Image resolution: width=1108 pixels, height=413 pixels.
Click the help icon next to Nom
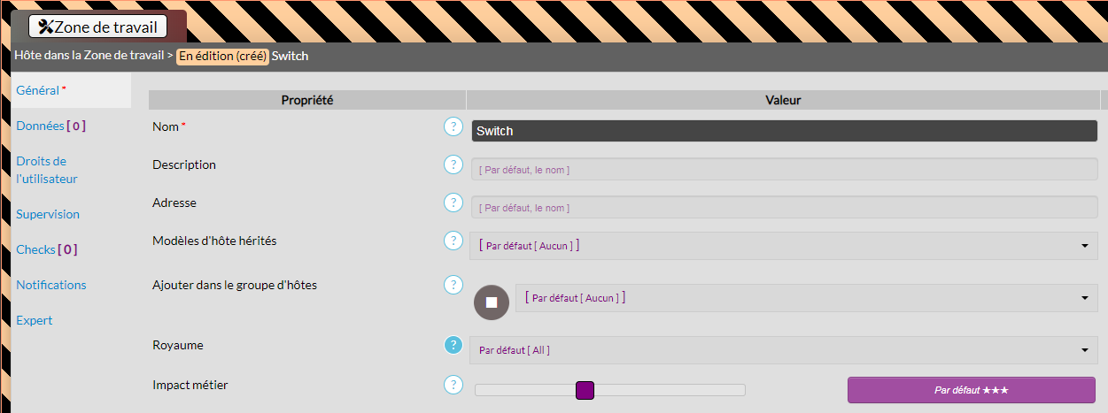pos(453,126)
